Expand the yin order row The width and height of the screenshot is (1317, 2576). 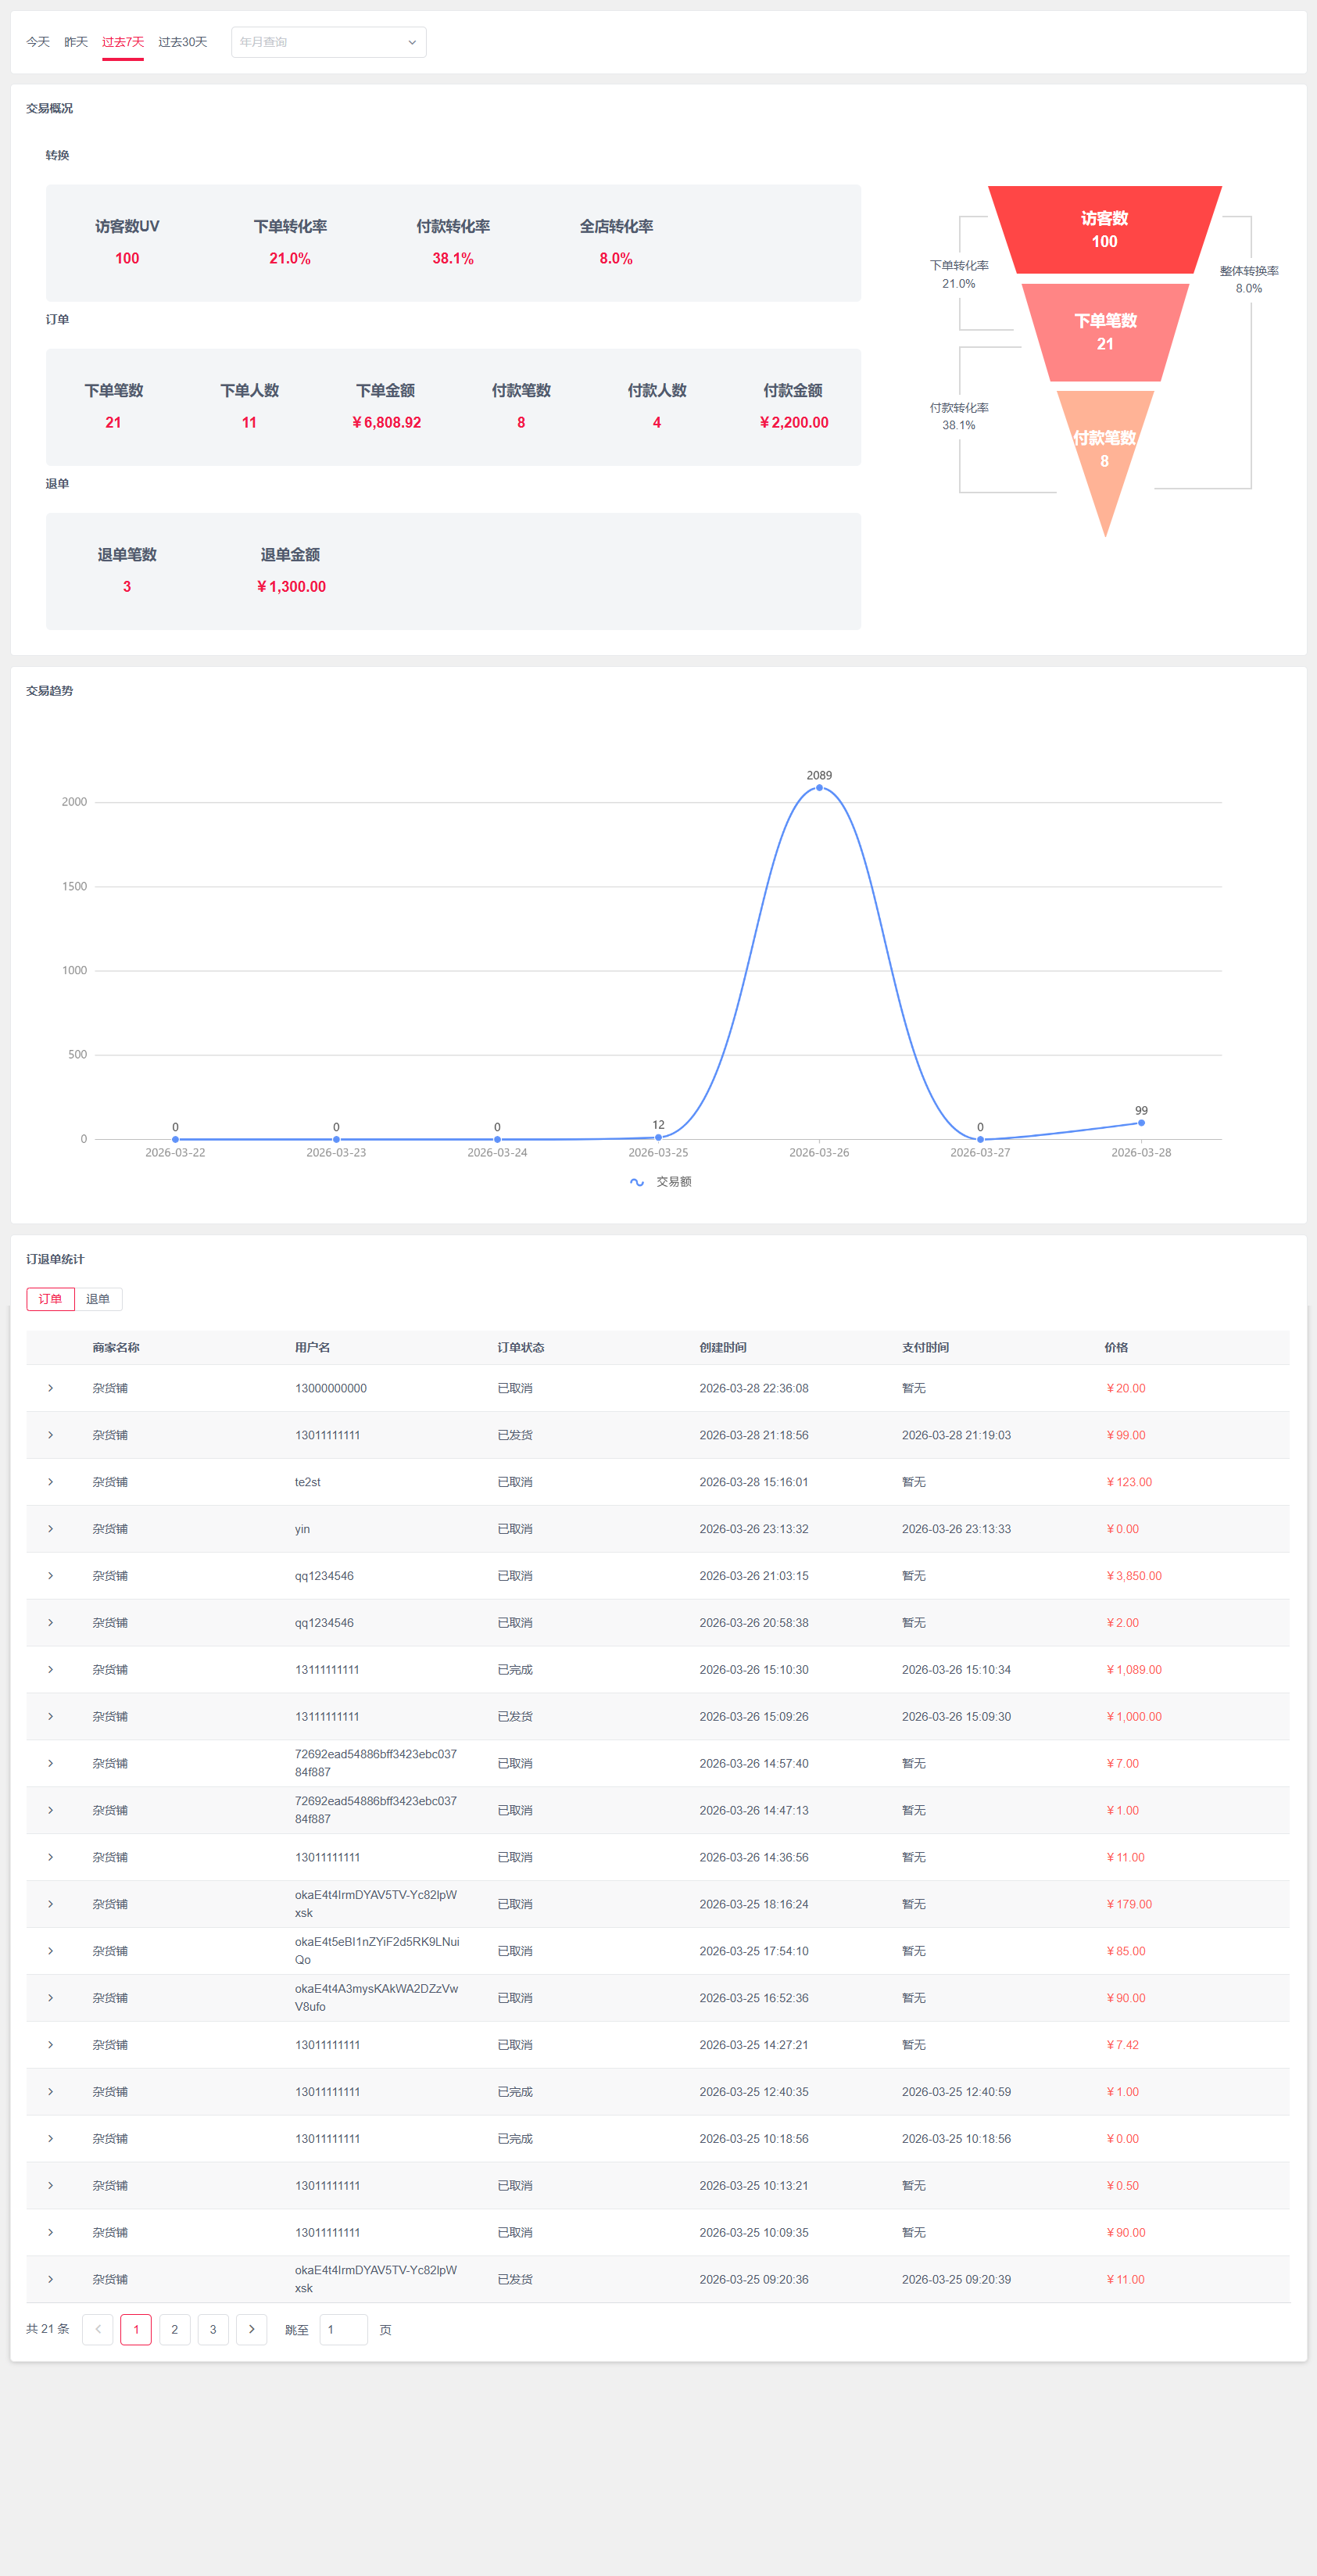[x=51, y=1529]
